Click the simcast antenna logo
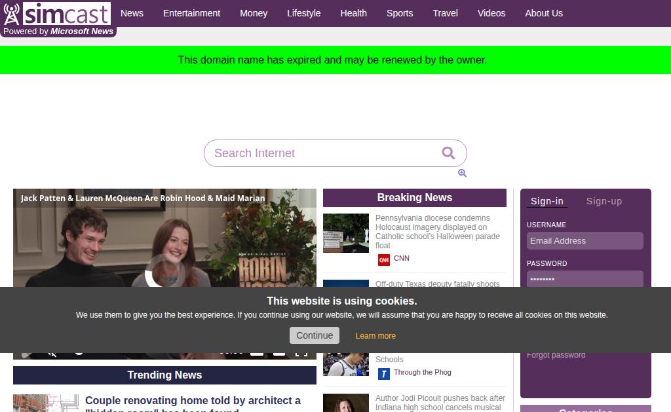The image size is (671, 412). [x=12, y=14]
